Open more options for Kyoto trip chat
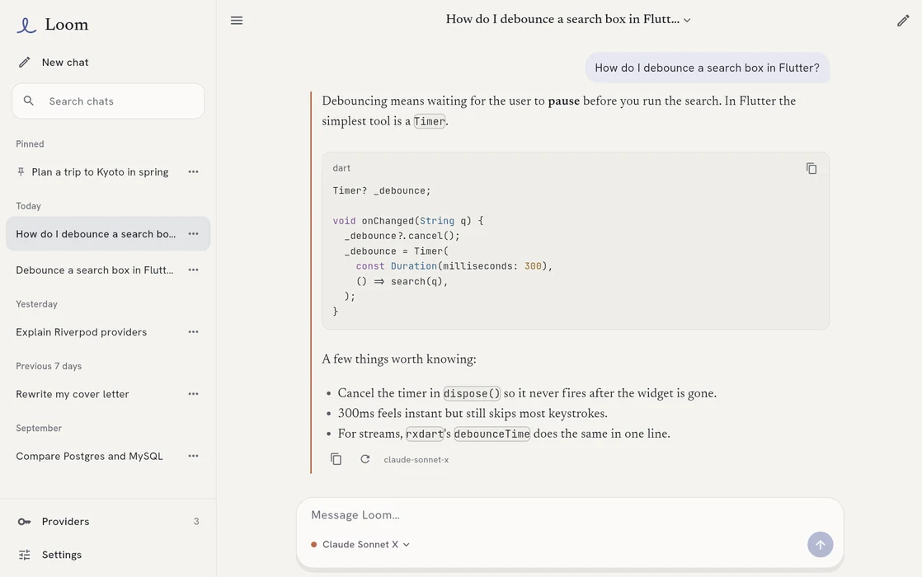 [x=194, y=171]
